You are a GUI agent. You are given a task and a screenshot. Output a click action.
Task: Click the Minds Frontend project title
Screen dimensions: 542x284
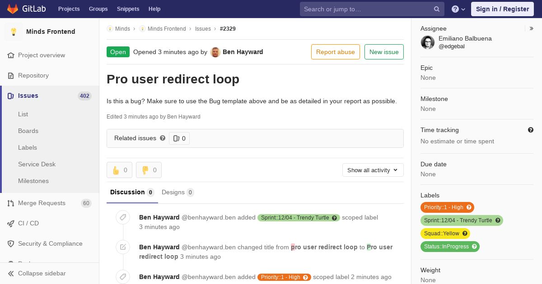[x=51, y=32]
